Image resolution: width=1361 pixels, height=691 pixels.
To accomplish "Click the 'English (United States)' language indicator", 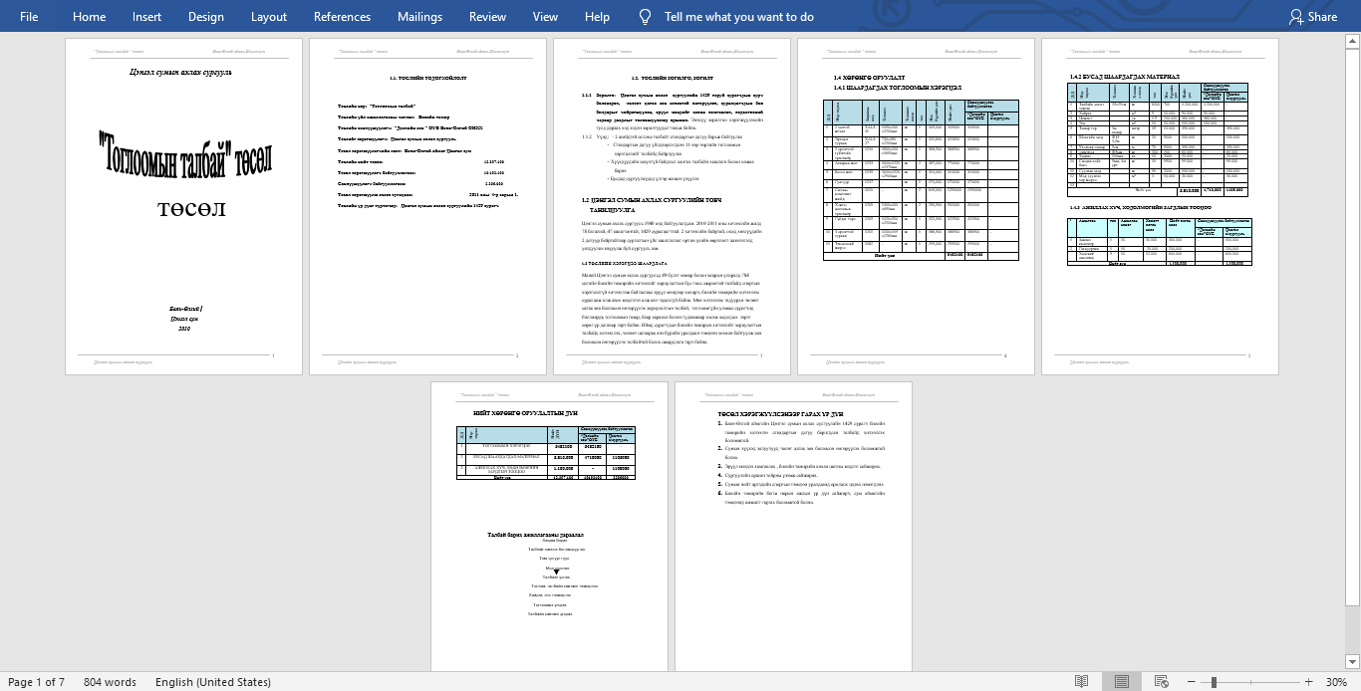I will (212, 682).
